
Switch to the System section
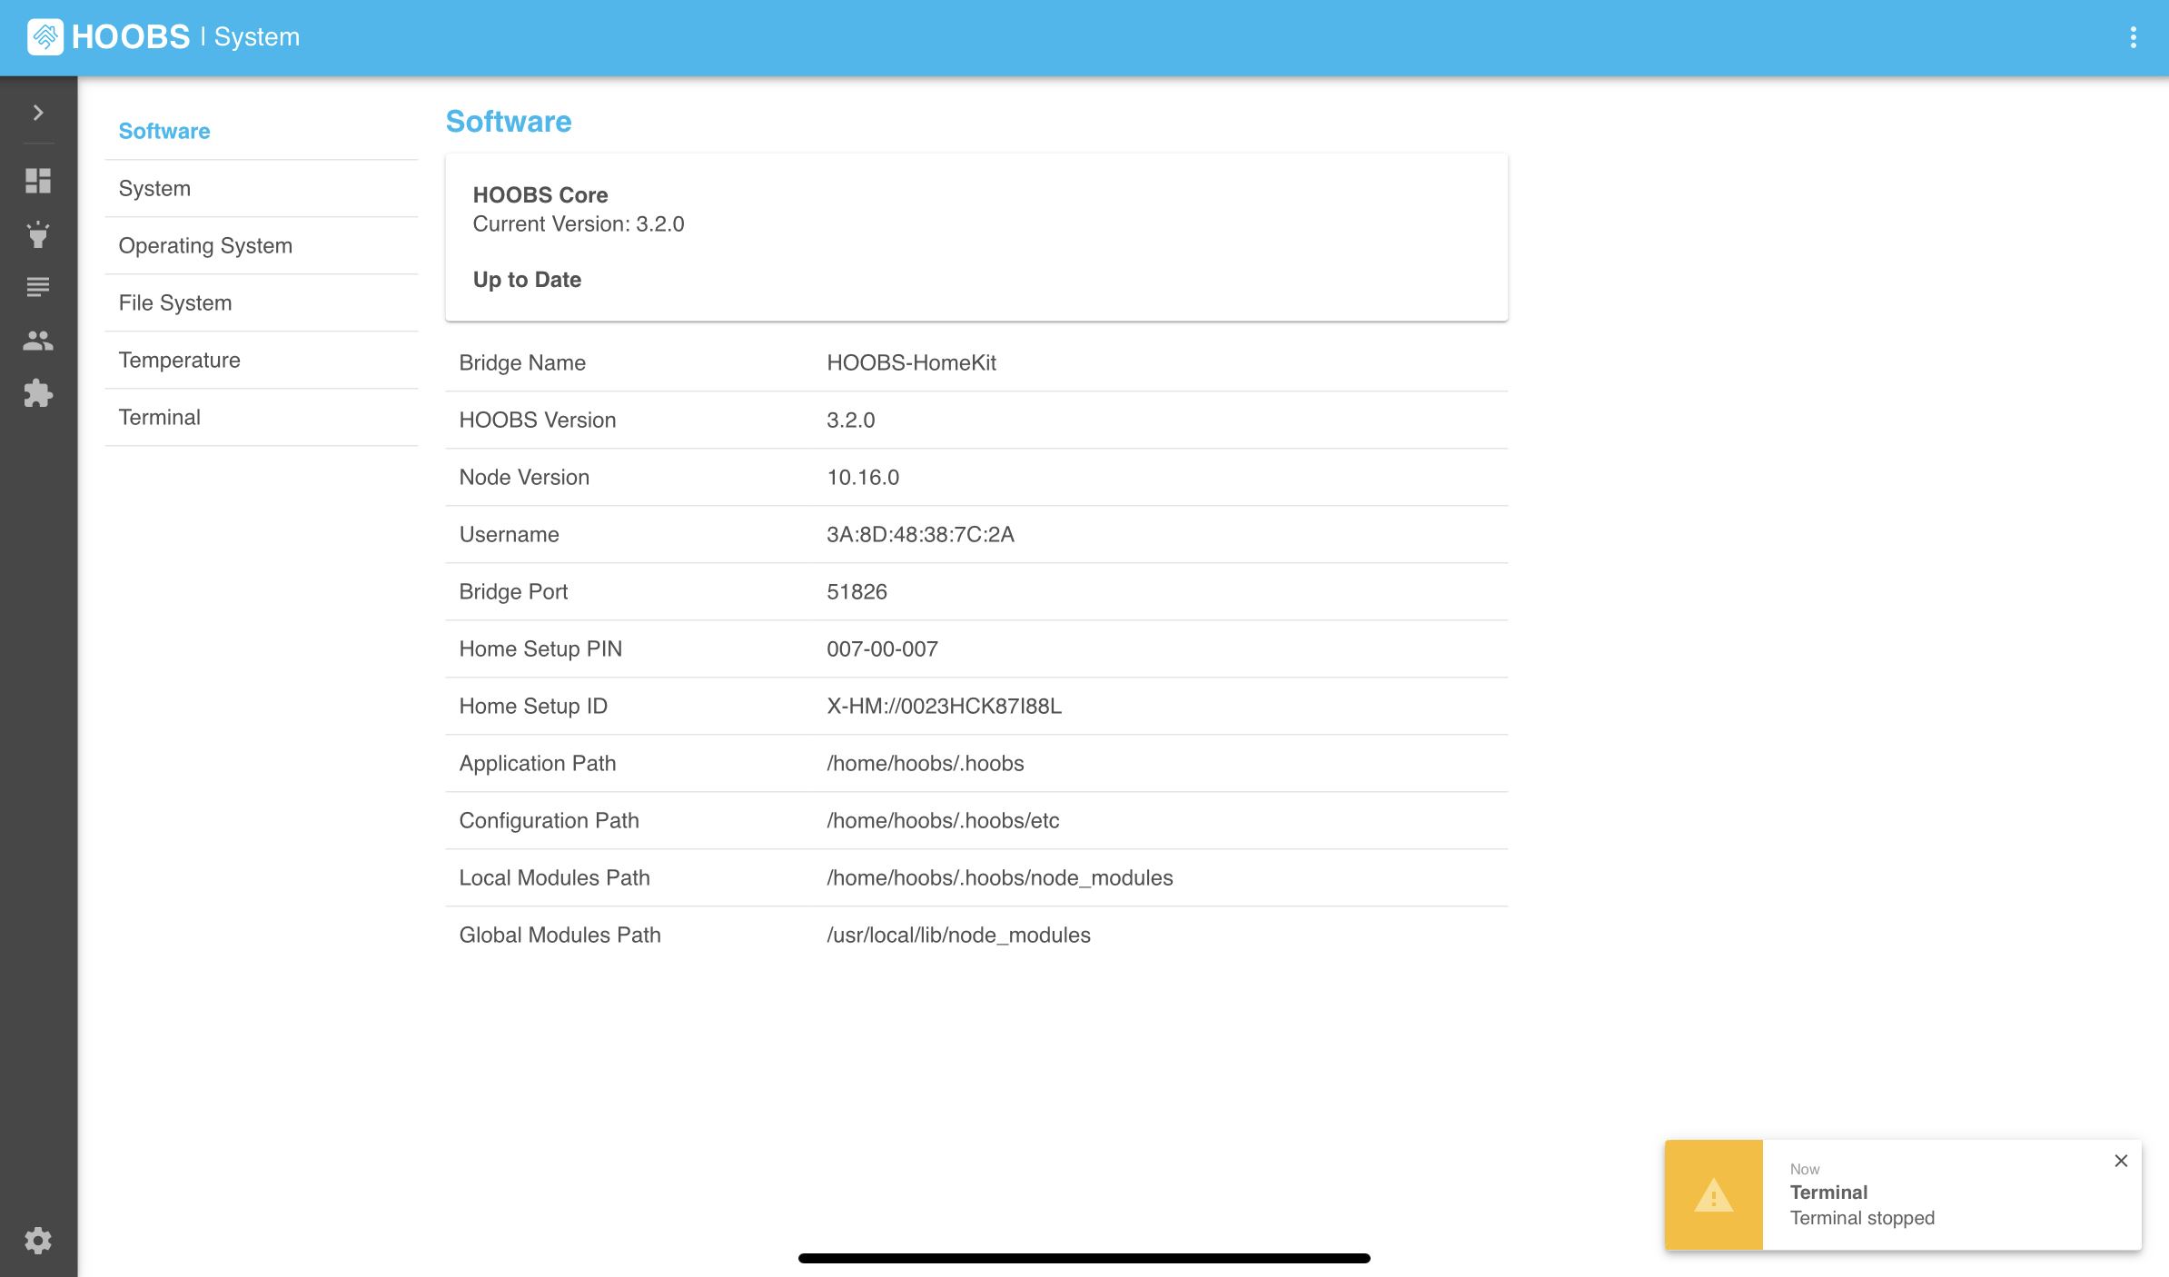point(154,188)
